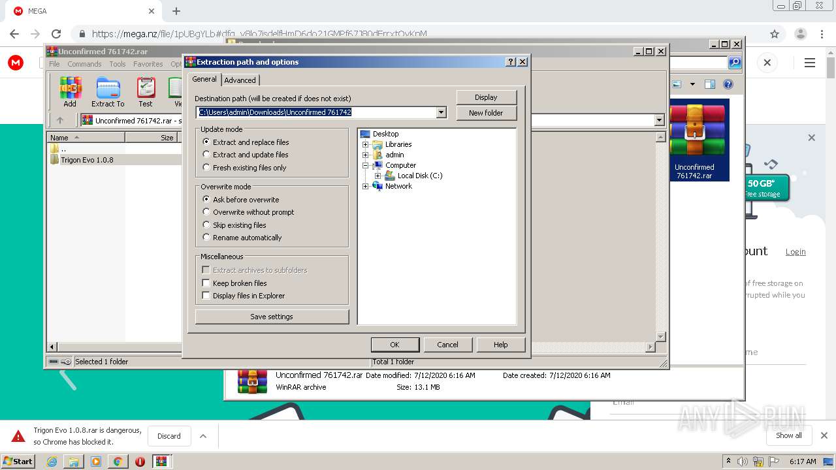Expand the admin tree node

click(366, 155)
